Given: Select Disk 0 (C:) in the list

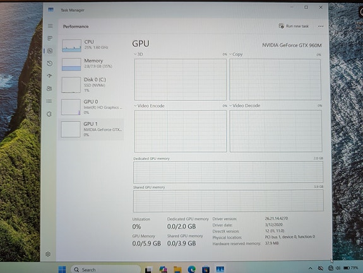Looking at the screenshot, I should pyautogui.click(x=92, y=85).
